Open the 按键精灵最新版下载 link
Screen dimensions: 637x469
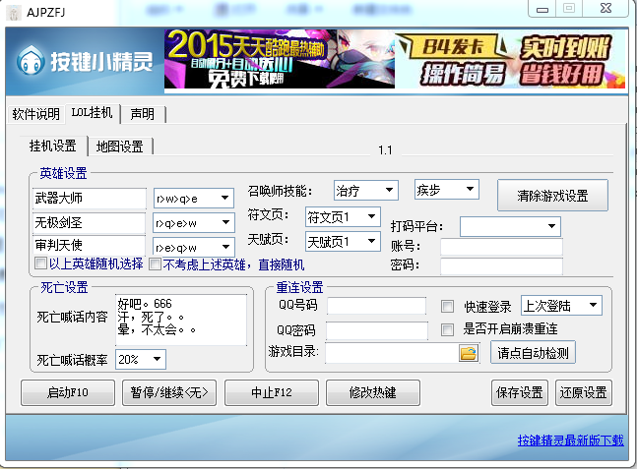pos(570,440)
